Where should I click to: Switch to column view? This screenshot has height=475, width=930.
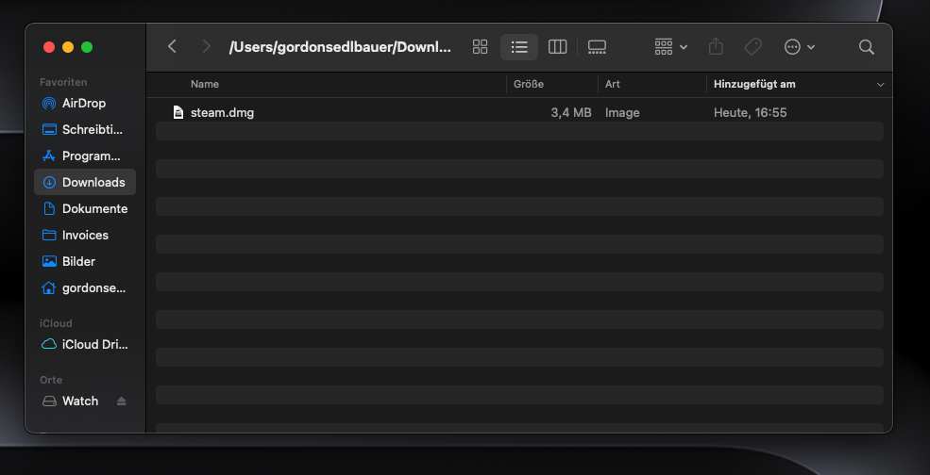[x=557, y=47]
